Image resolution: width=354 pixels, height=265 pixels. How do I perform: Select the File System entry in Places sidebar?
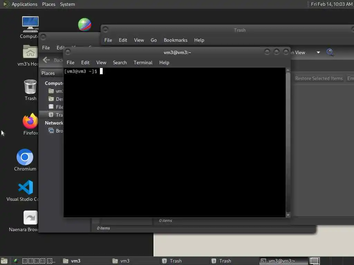pyautogui.click(x=56, y=107)
